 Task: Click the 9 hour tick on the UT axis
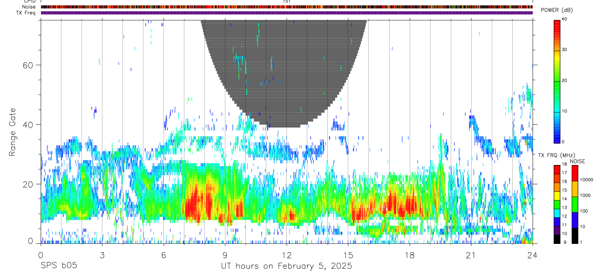coord(225,255)
